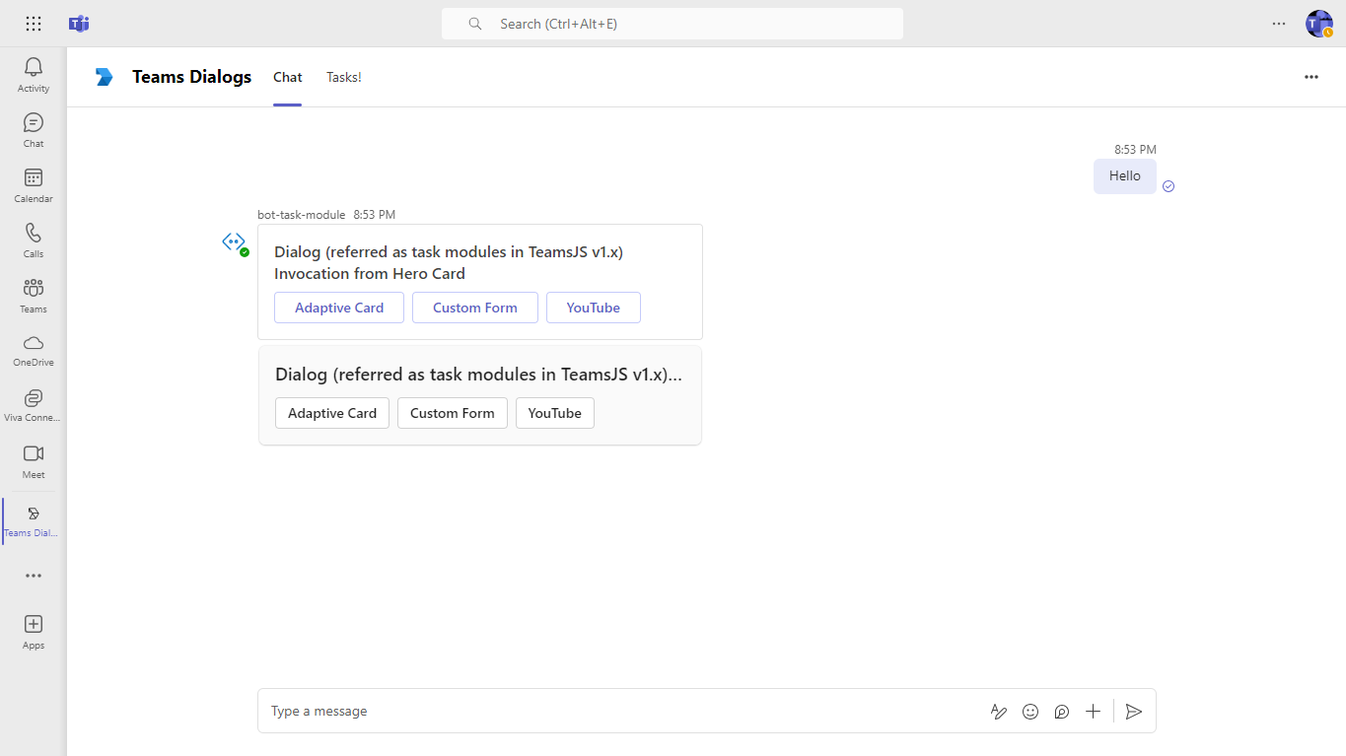Go to Chat in the left sidebar
Viewport: 1346px width, 756px height.
point(34,130)
